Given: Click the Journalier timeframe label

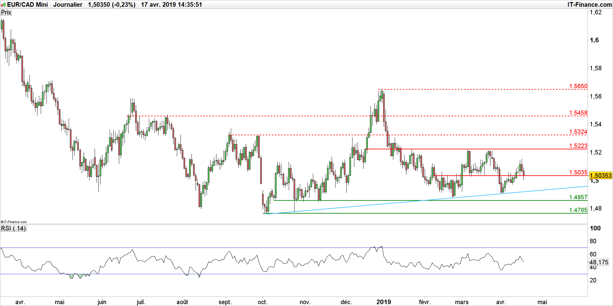Looking at the screenshot, I should click(68, 5).
